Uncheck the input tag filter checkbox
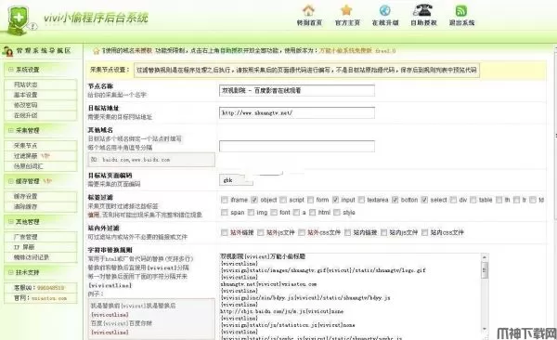557x340 pixels. 335,200
